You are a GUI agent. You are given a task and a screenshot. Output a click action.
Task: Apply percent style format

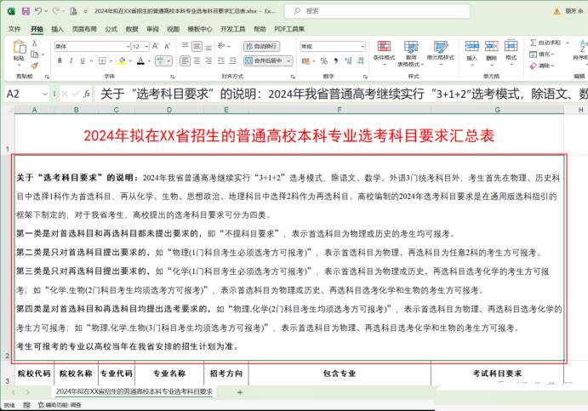click(324, 60)
